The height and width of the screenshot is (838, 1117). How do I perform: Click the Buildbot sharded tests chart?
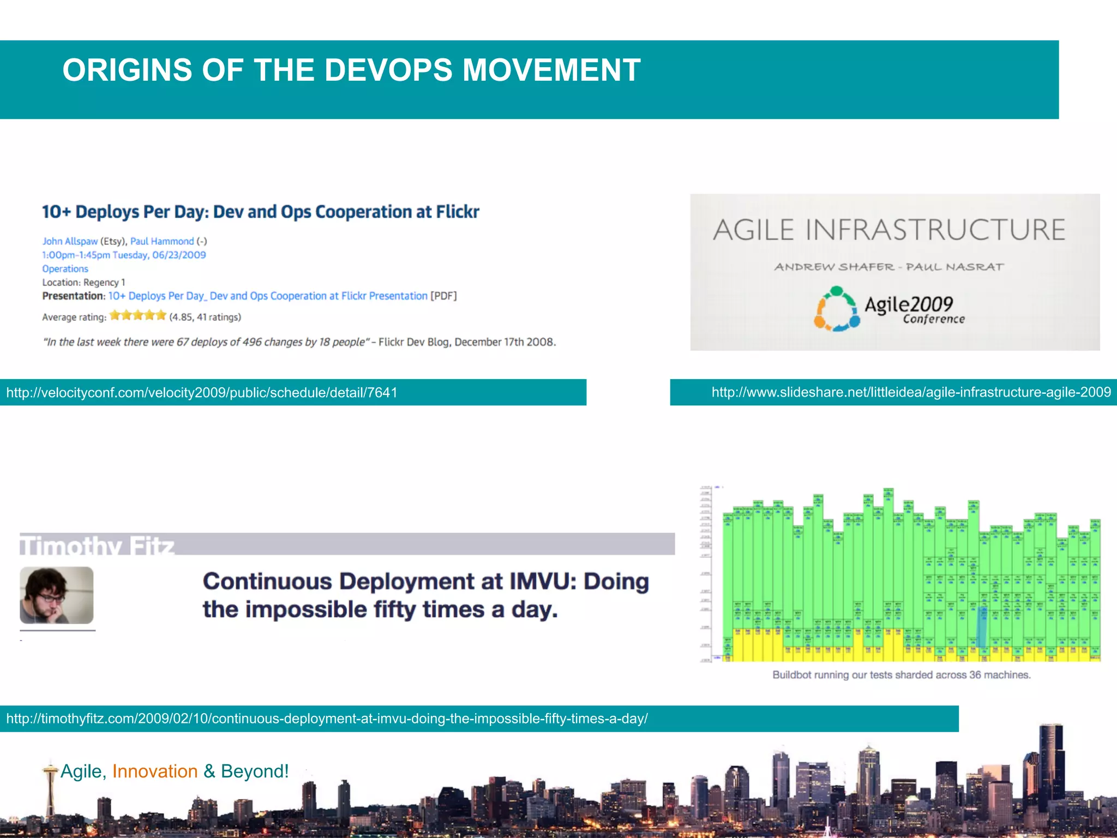(900, 574)
